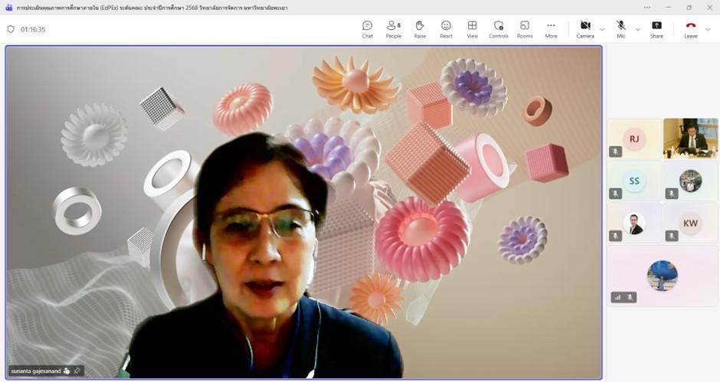Unpin sunanta gajesanand's video

click(77, 371)
